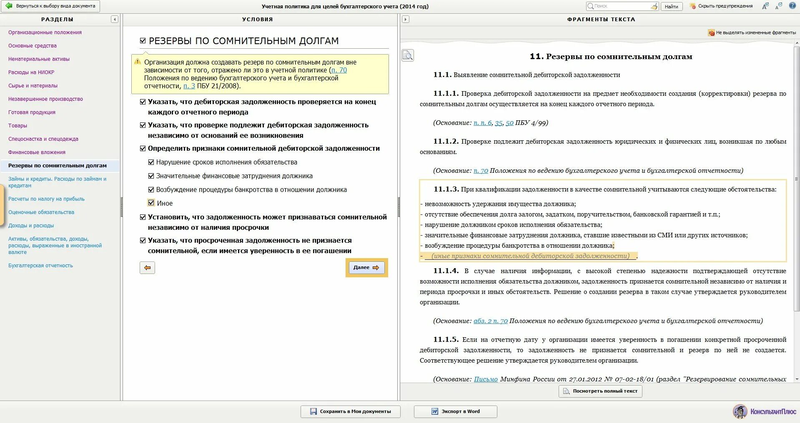The image size is (800, 423).
Task: Open section Доходы и расходы
Action: pyautogui.click(x=31, y=226)
